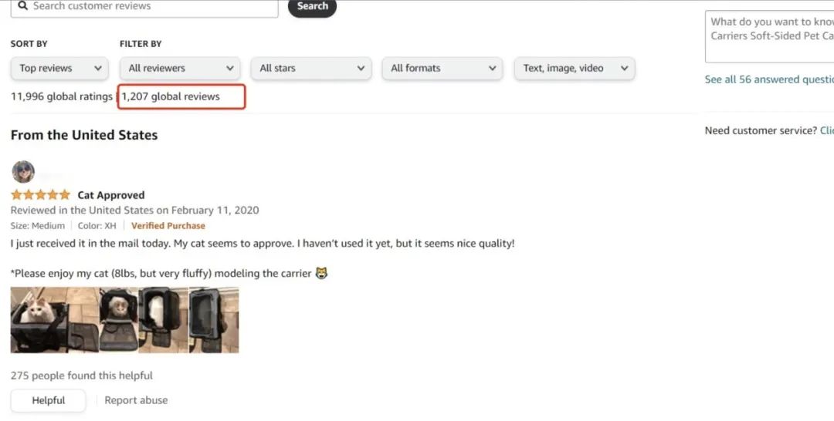Select the '11,996 global ratings' text
The image size is (834, 421).
coord(62,96)
